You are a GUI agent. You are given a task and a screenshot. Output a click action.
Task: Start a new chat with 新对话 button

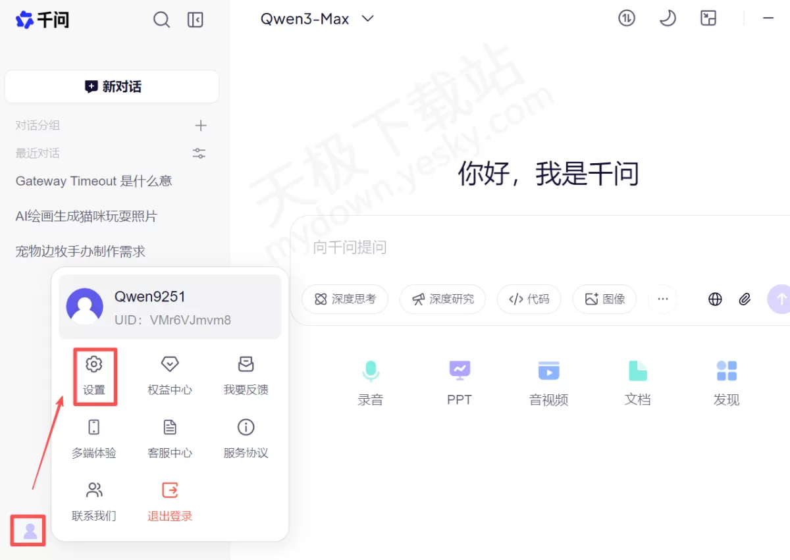coord(112,86)
